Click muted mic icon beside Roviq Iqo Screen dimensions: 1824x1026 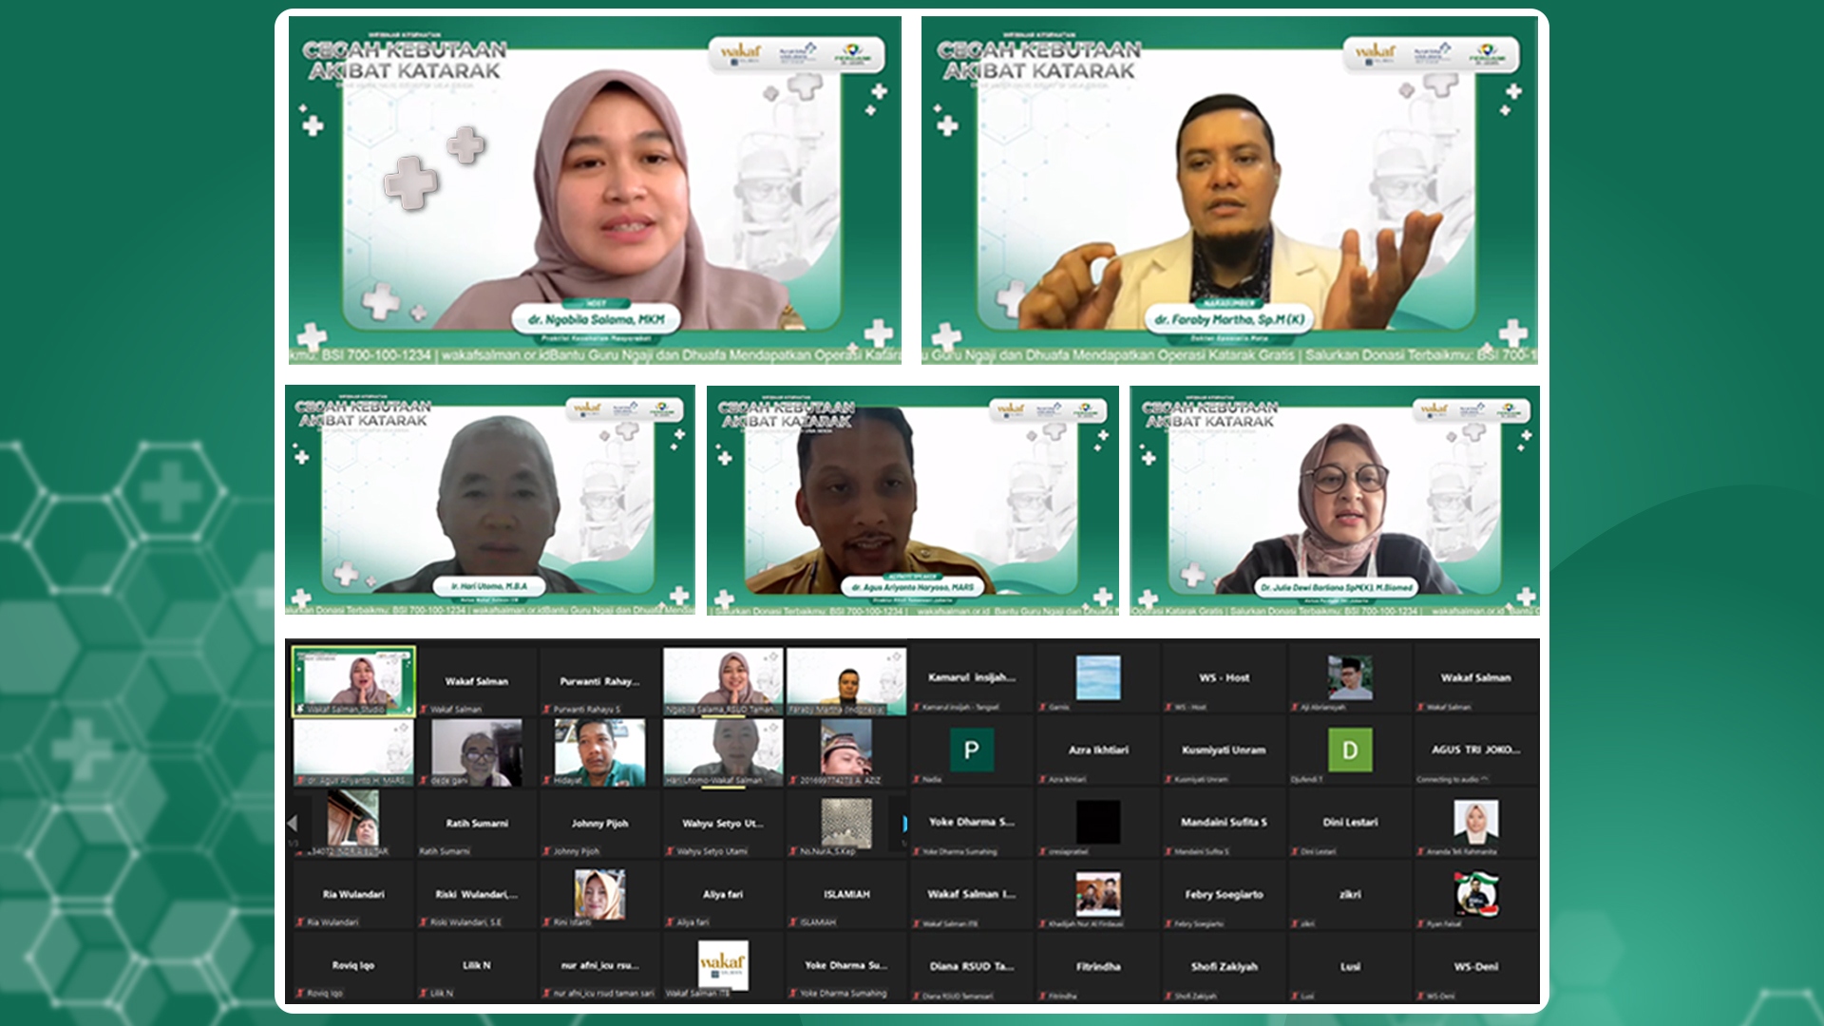pos(300,994)
